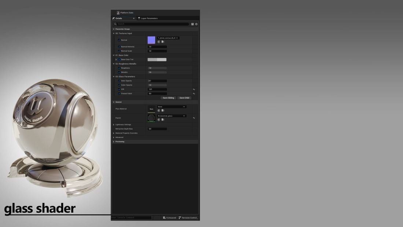Open the Revision Control menu

(188, 218)
